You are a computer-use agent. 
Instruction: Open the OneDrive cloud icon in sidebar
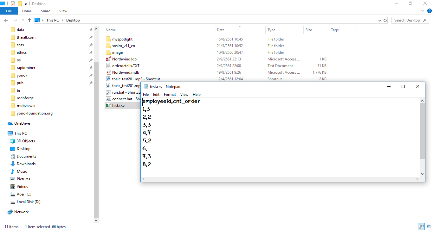coord(10,123)
